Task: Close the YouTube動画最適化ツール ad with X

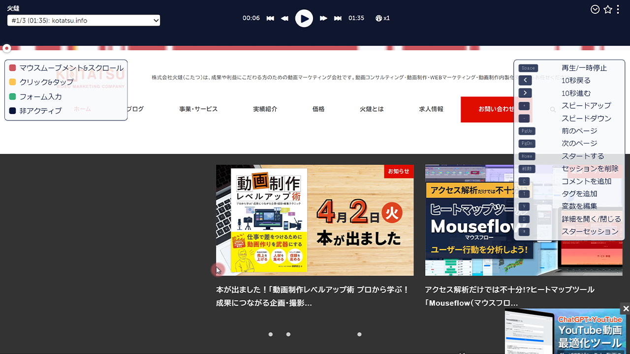Action: pyautogui.click(x=626, y=308)
